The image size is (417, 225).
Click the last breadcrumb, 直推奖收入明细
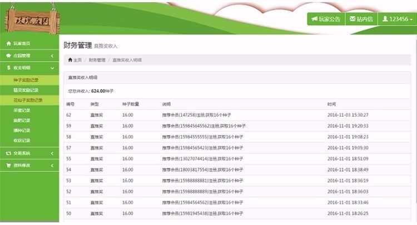click(x=127, y=60)
